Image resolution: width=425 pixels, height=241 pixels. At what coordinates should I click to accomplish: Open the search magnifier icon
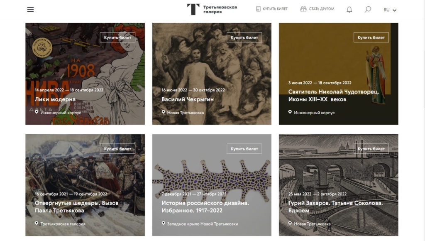coord(368,10)
